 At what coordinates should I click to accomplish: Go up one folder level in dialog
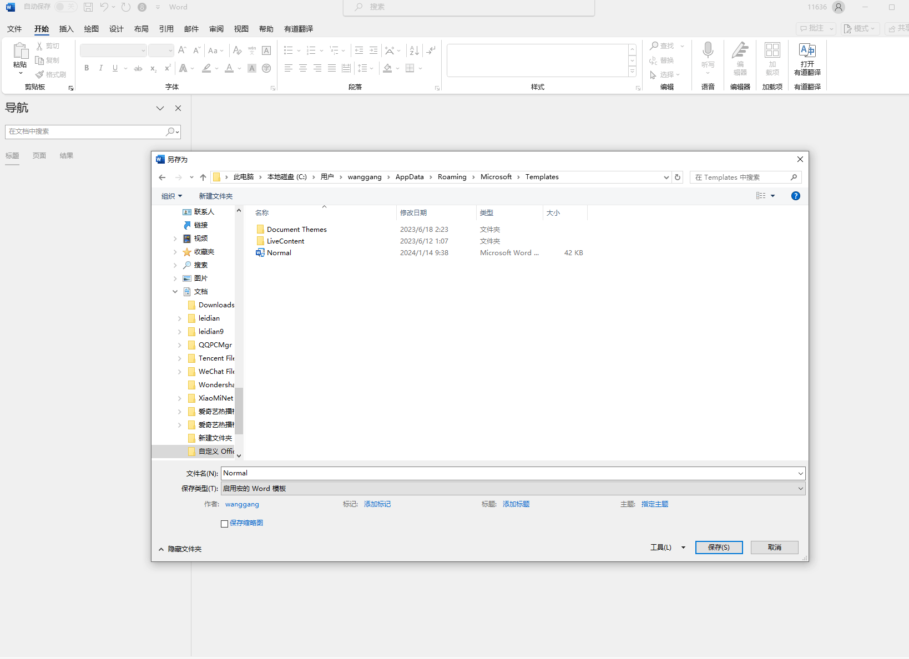click(203, 178)
